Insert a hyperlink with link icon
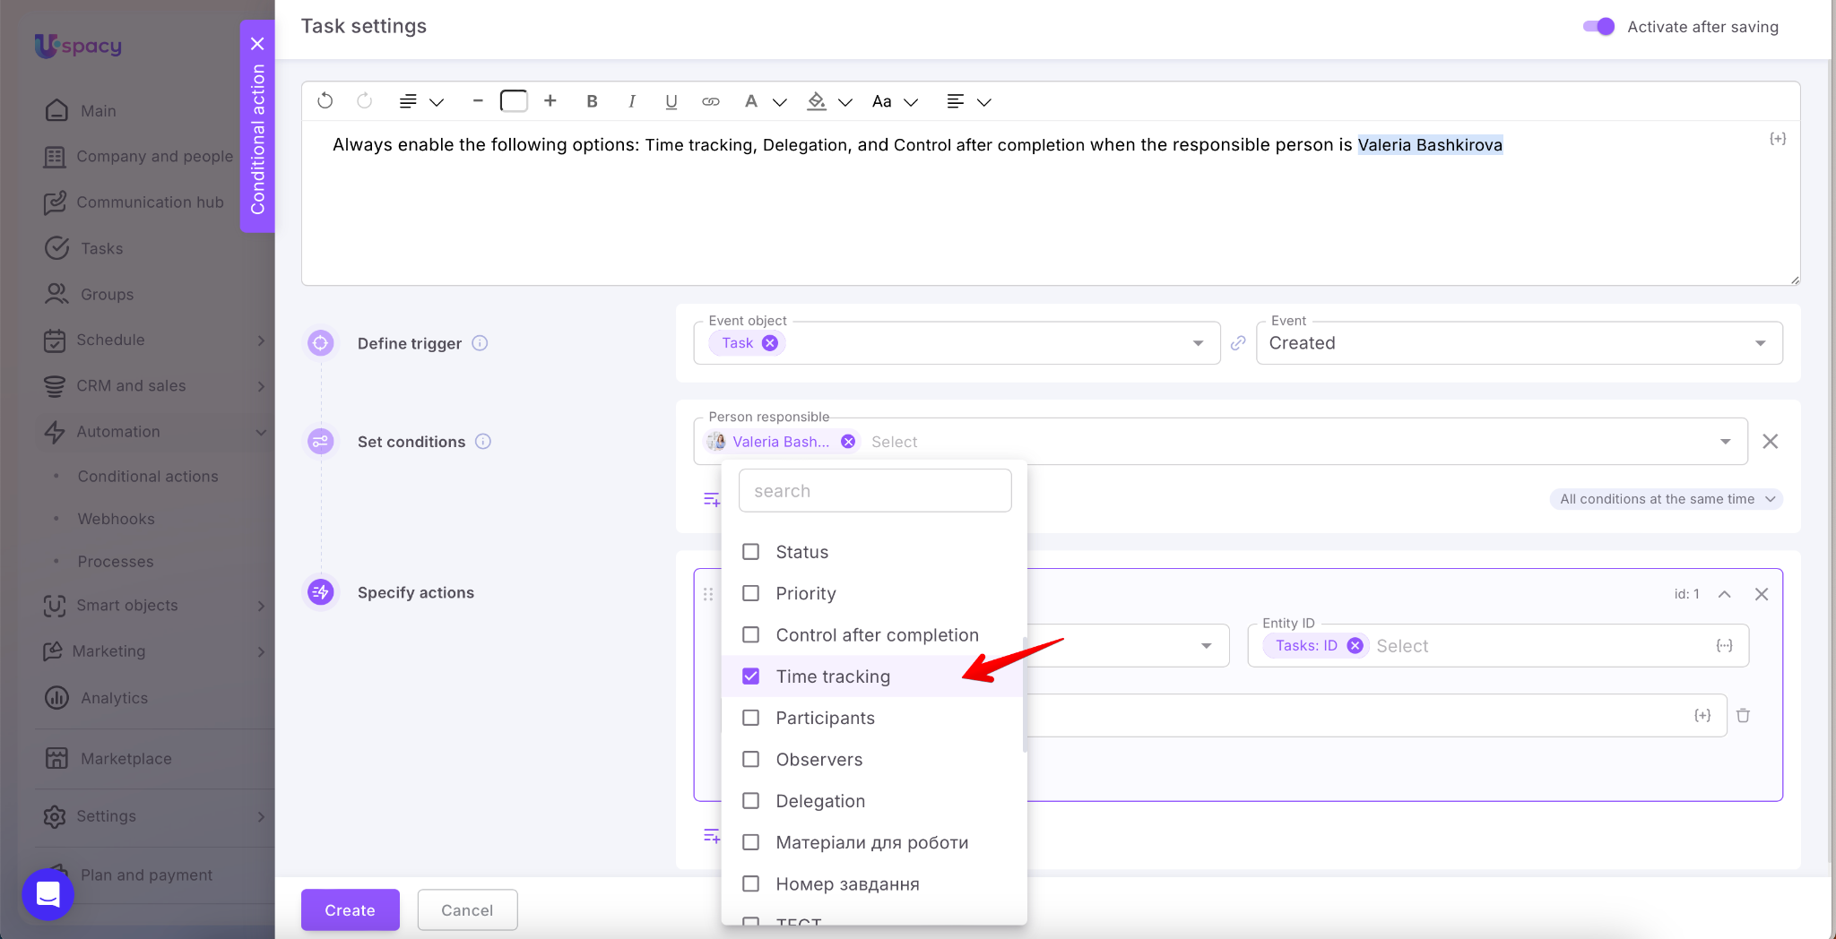Viewport: 1836px width, 939px height. pyautogui.click(x=710, y=101)
